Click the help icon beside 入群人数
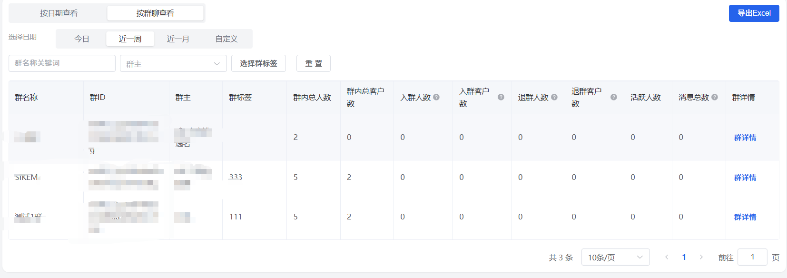The width and height of the screenshot is (787, 278). 436,97
